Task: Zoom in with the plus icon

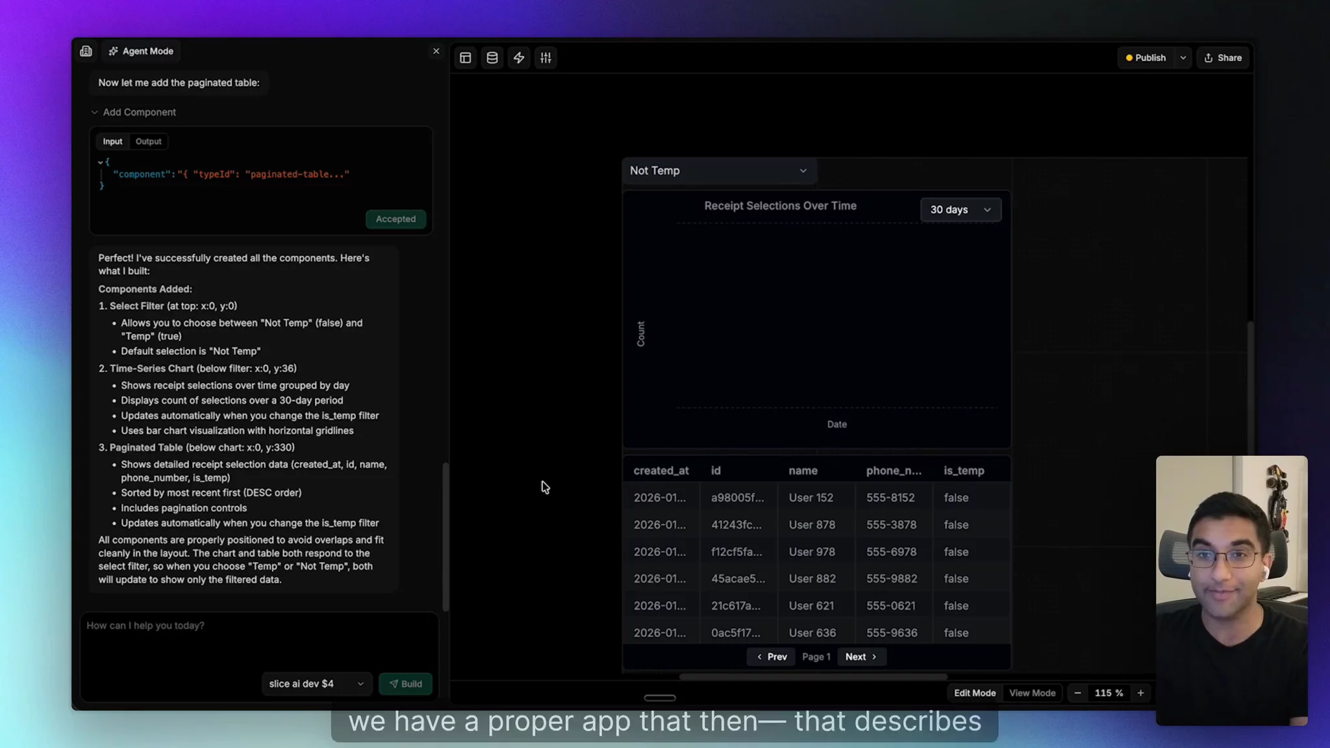Action: point(1140,693)
